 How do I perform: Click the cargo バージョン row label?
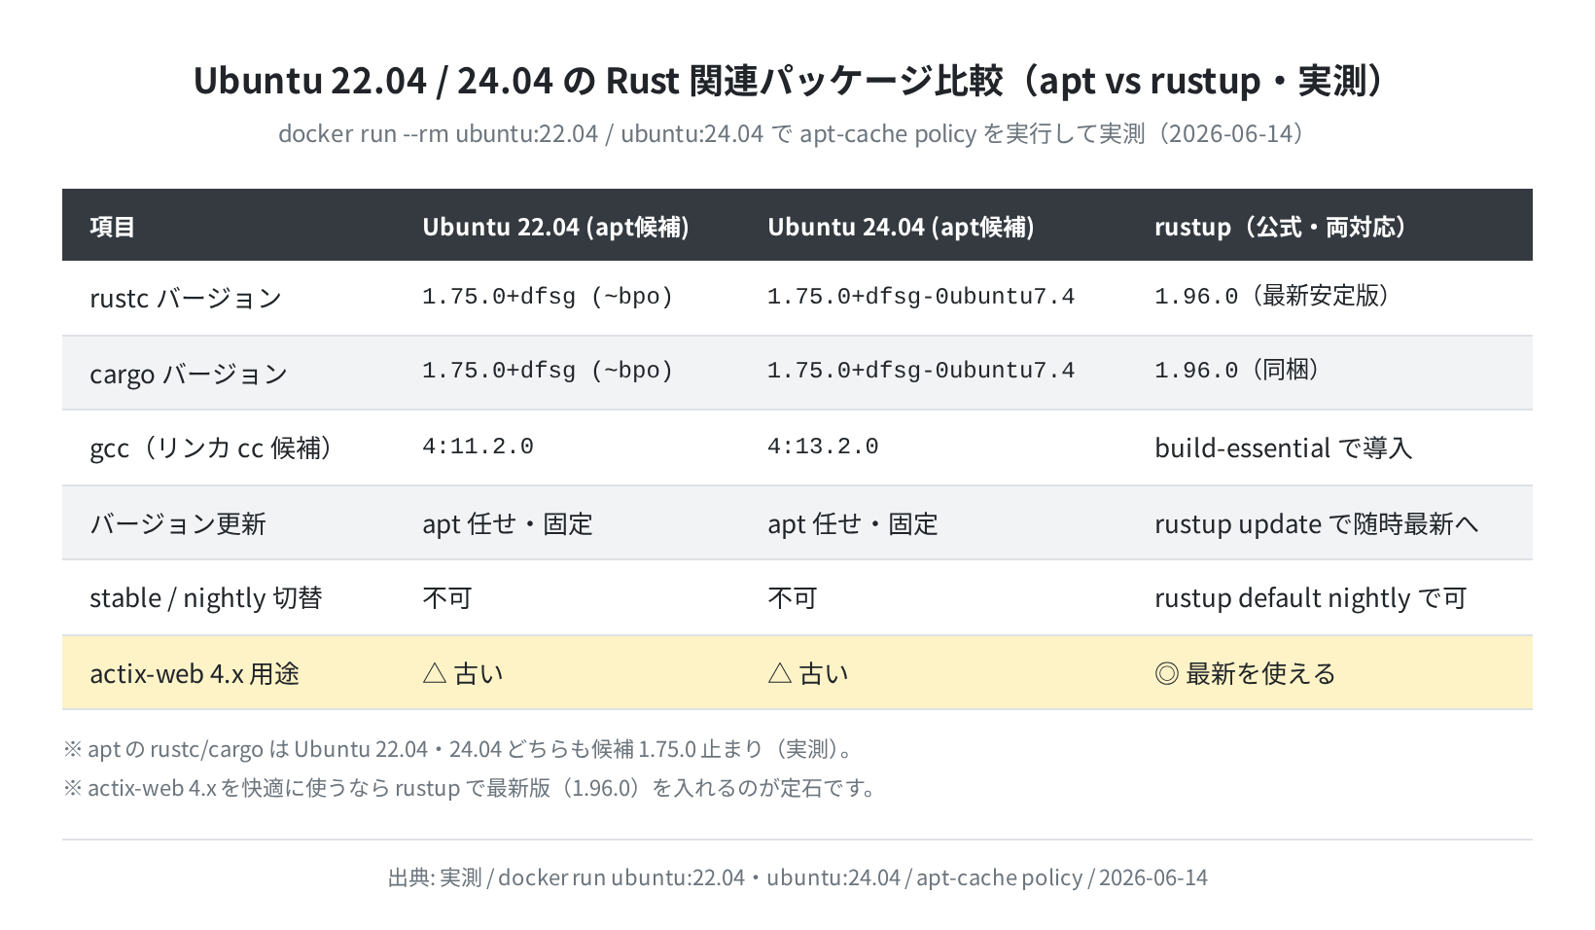[189, 374]
